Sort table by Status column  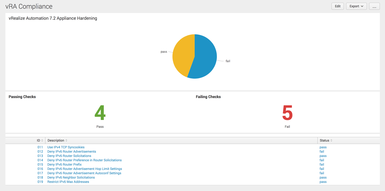point(326,140)
